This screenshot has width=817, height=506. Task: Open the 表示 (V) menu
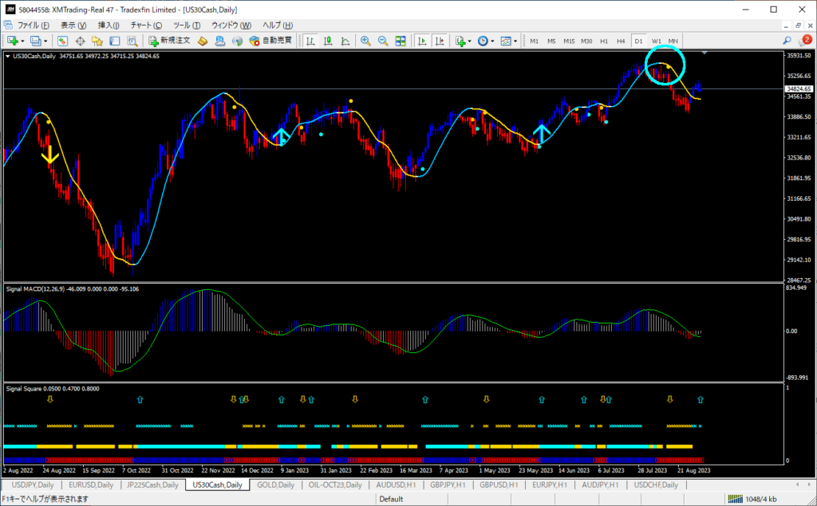[x=73, y=25]
